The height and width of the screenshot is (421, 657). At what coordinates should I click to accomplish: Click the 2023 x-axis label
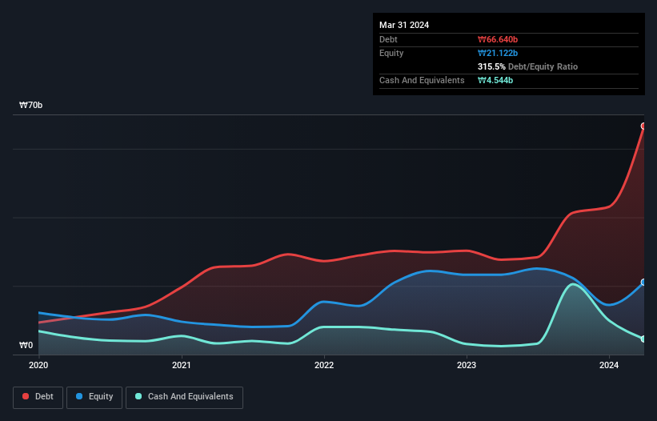467,365
